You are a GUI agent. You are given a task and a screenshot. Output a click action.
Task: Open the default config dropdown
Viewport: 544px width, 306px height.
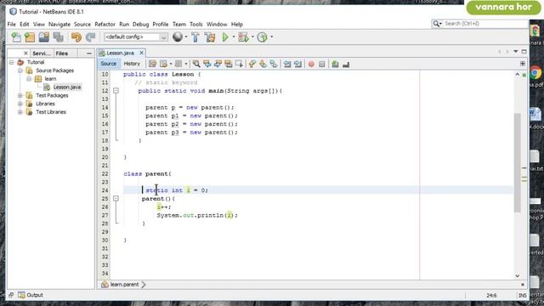pyautogui.click(x=136, y=37)
